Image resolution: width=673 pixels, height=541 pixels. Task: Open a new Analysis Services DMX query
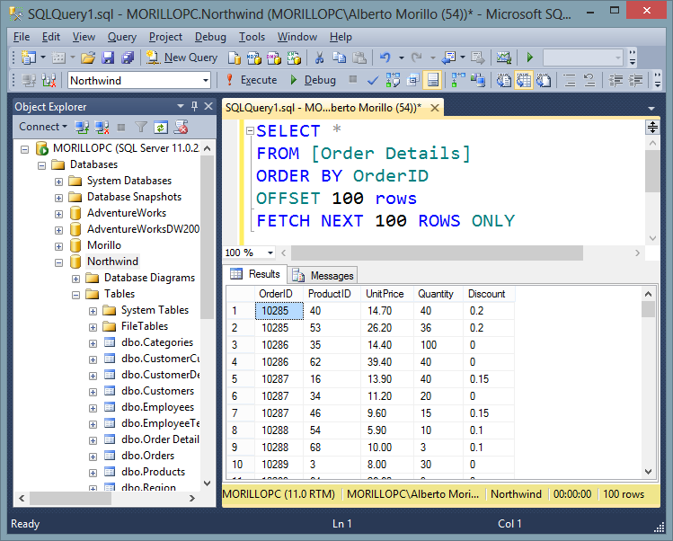coord(274,58)
